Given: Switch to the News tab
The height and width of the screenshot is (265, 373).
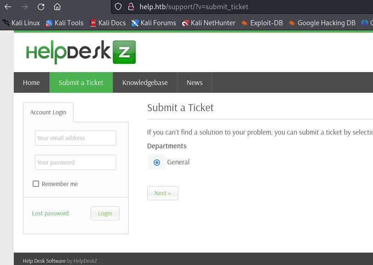Looking at the screenshot, I should [x=195, y=82].
